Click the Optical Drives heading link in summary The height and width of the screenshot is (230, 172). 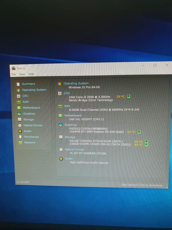[74, 149]
